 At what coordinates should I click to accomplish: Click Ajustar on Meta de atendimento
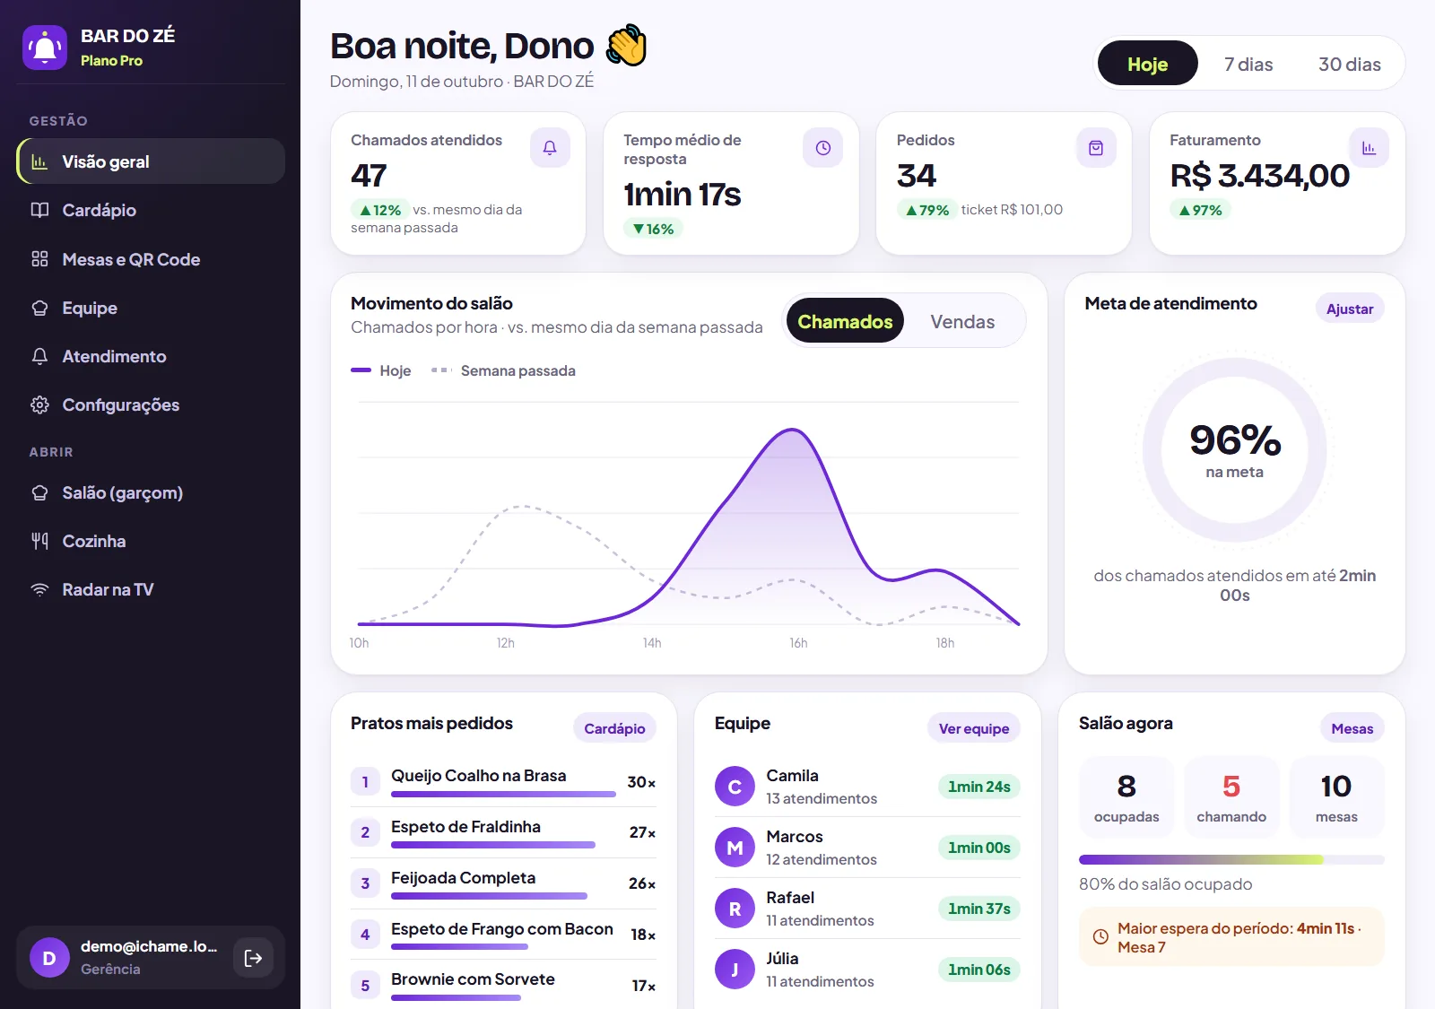coord(1350,309)
